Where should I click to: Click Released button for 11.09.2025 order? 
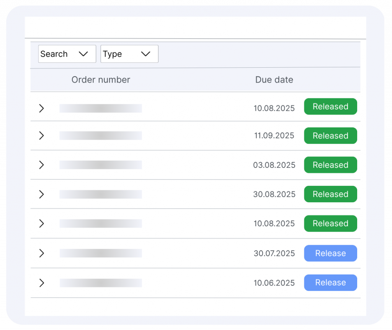[330, 136]
